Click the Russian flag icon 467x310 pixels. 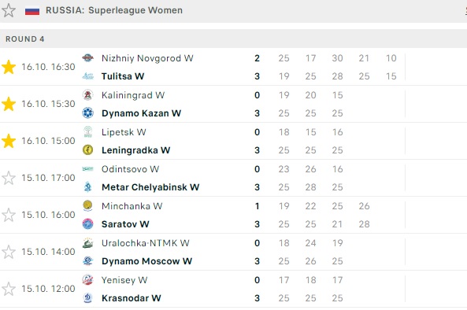[x=32, y=11]
